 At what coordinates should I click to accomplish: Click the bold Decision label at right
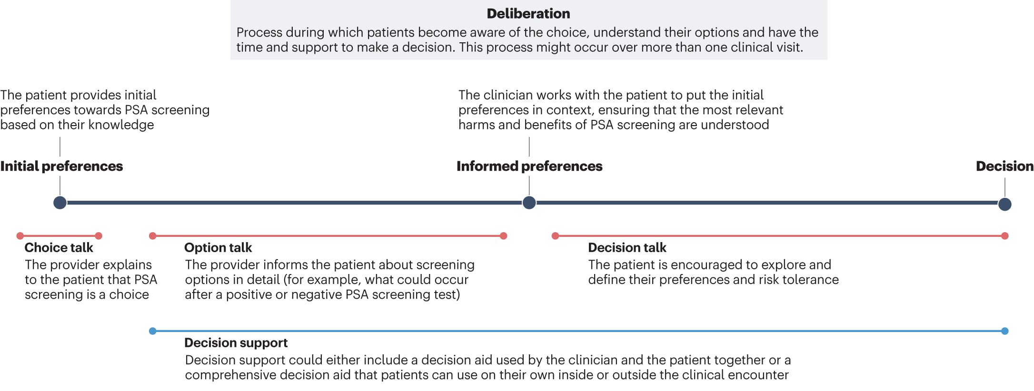(x=1004, y=166)
